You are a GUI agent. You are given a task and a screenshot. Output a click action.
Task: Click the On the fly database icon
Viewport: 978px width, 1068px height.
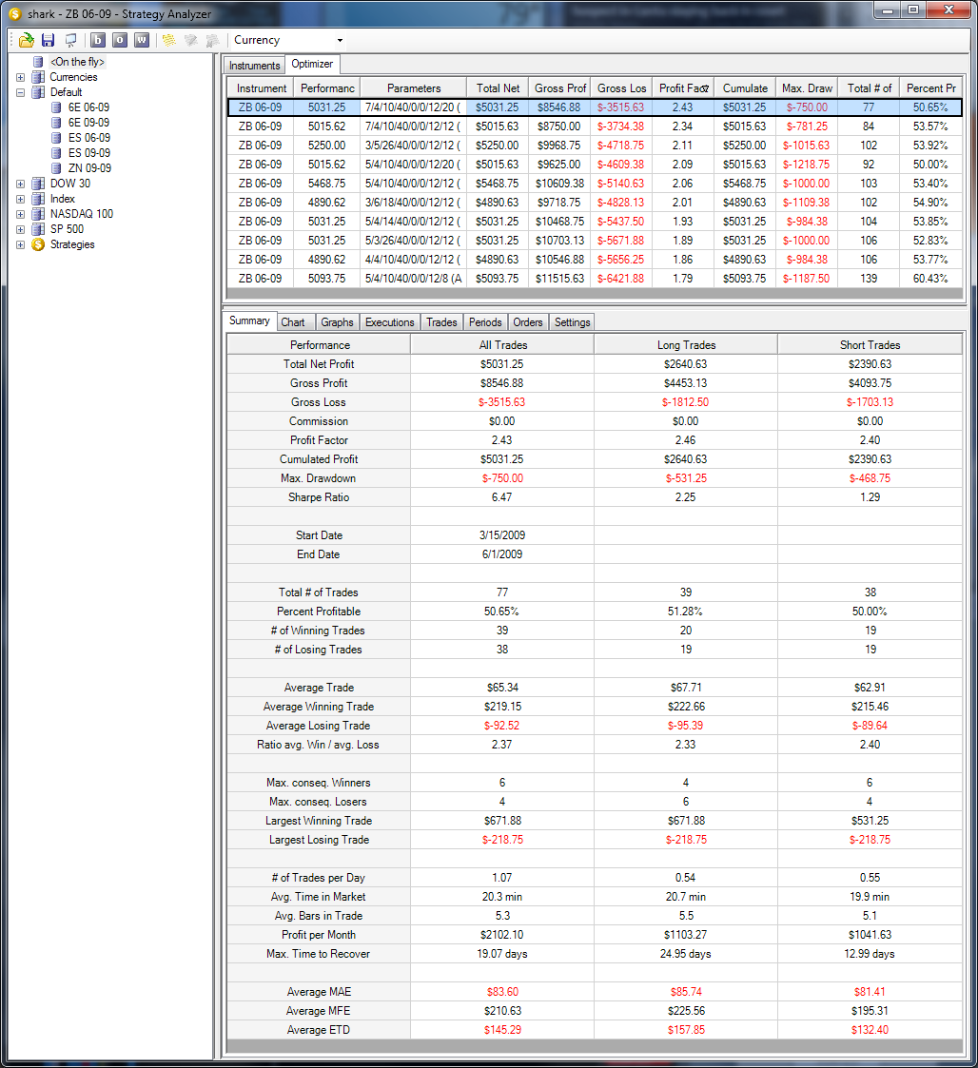(38, 62)
